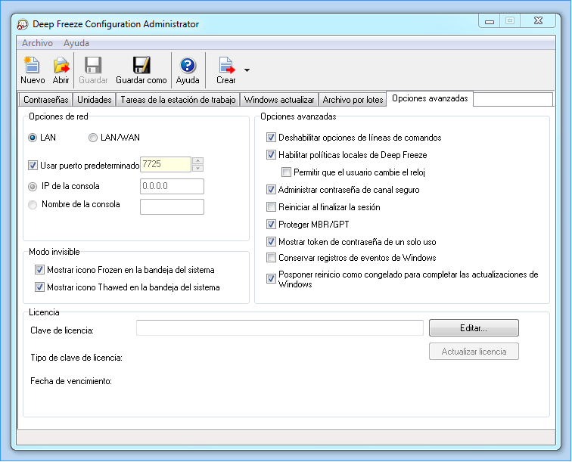The height and width of the screenshot is (462, 572).
Task: Click the port number field 7725
Action: (165, 164)
